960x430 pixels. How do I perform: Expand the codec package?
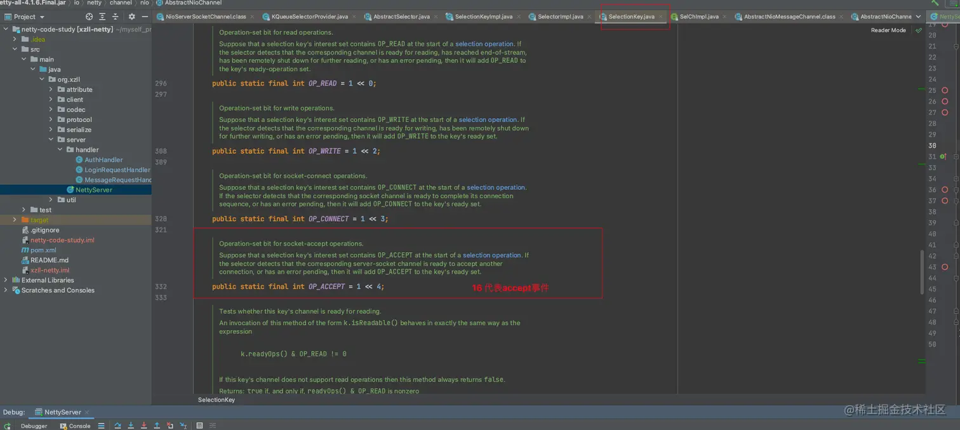(51, 110)
